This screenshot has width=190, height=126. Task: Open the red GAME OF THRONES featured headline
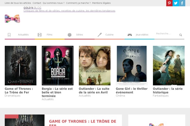click(83, 123)
